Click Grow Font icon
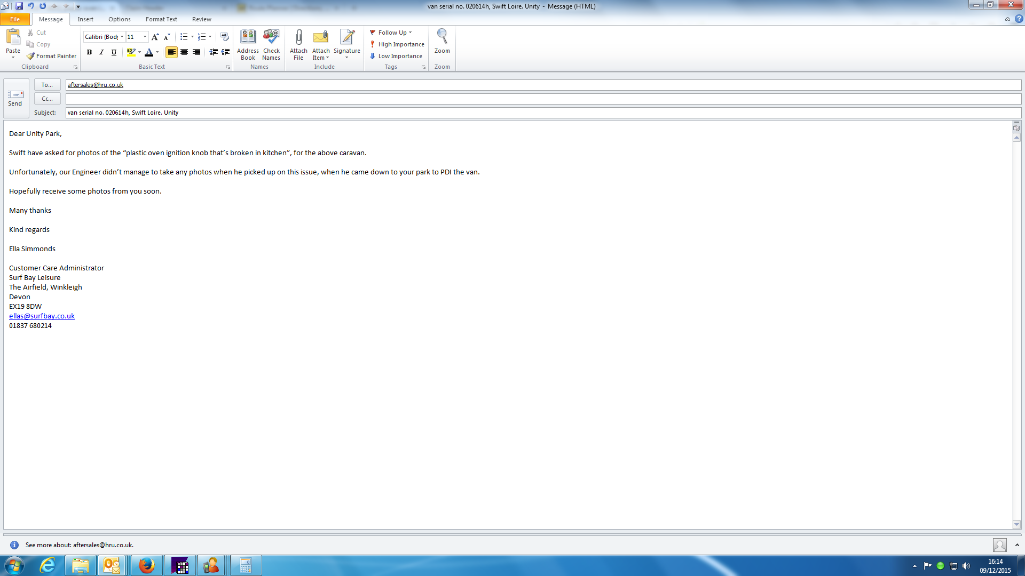 [155, 37]
